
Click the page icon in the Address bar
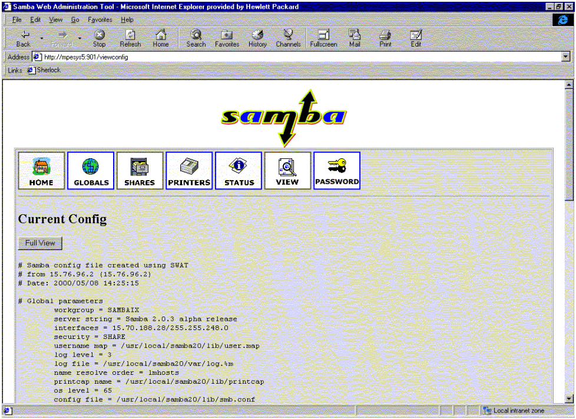[x=37, y=57]
